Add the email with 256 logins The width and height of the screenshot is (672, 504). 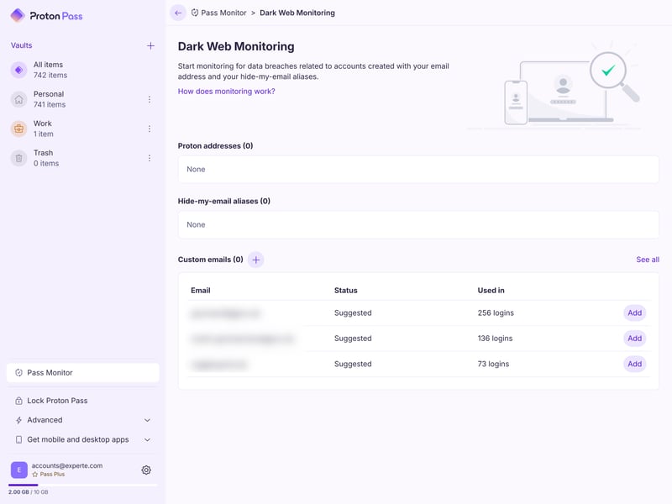[x=634, y=313]
